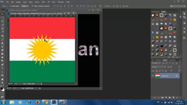Image resolution: width=187 pixels, height=105 pixels.
Task: Open the Opacity slider dropdown arrow
Action: [179, 67]
